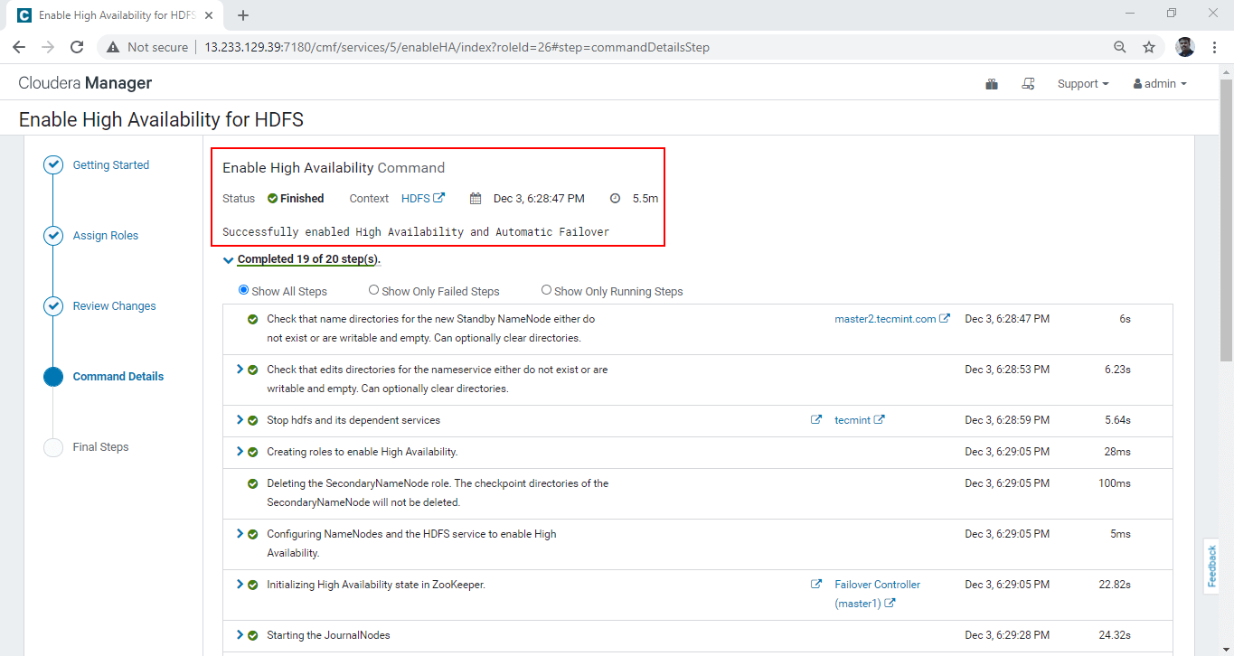This screenshot has width=1234, height=656.
Task: Open the Support dropdown menu
Action: point(1082,84)
